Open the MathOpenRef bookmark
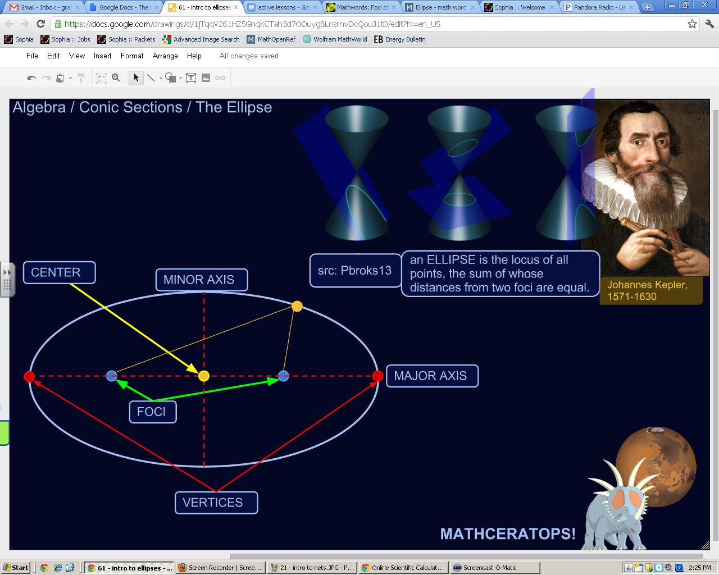This screenshot has width=719, height=575. pyautogui.click(x=271, y=39)
